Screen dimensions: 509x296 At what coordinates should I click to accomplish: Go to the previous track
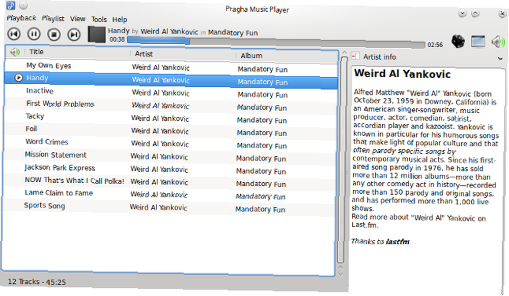(x=14, y=34)
